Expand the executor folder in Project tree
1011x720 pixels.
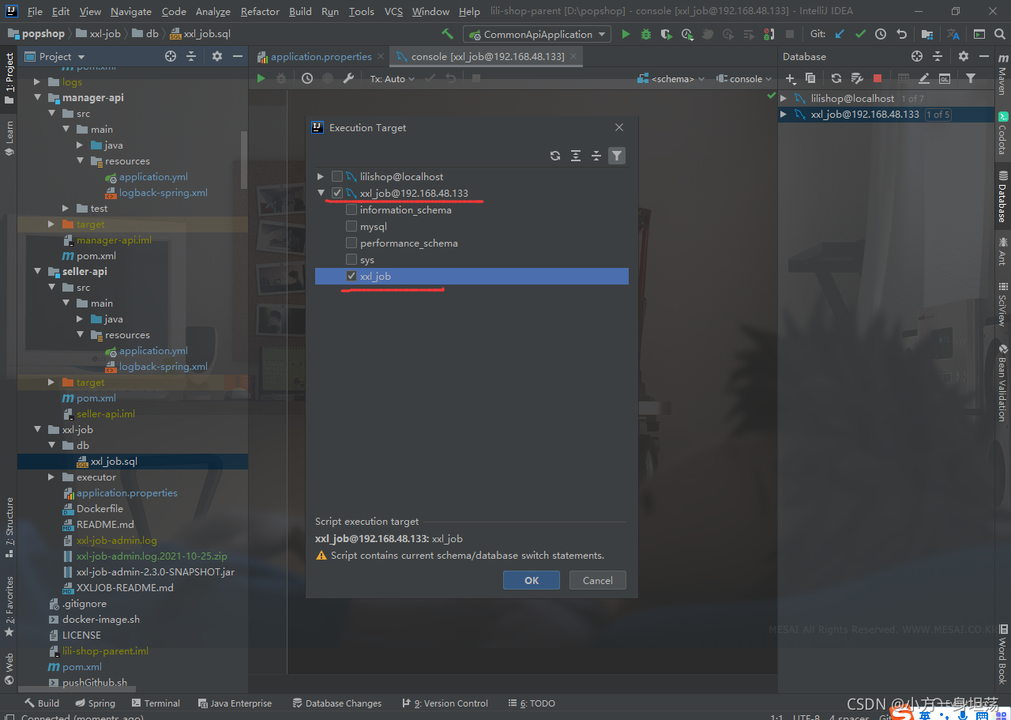coord(51,477)
